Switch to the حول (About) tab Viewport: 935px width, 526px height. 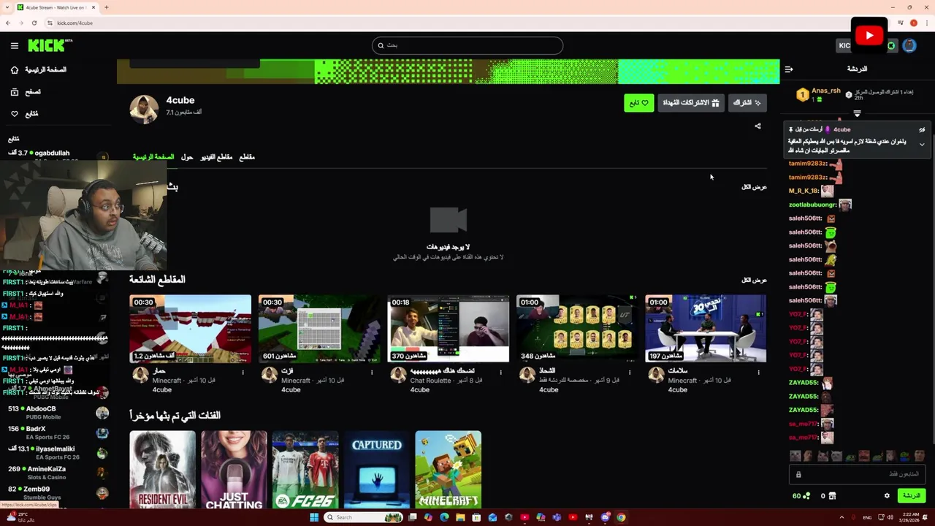187,157
